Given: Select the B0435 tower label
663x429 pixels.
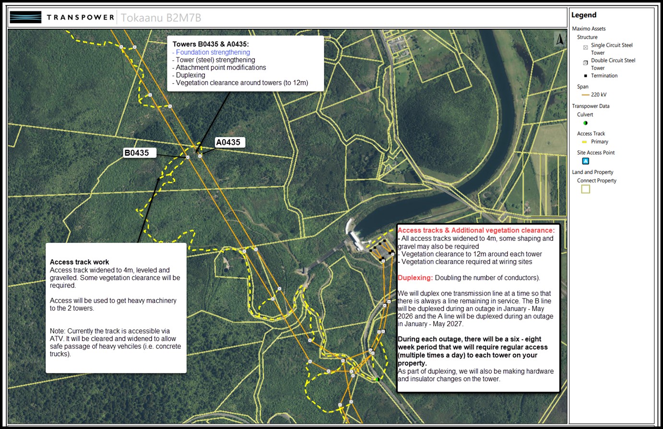Looking at the screenshot, I should tap(137, 153).
